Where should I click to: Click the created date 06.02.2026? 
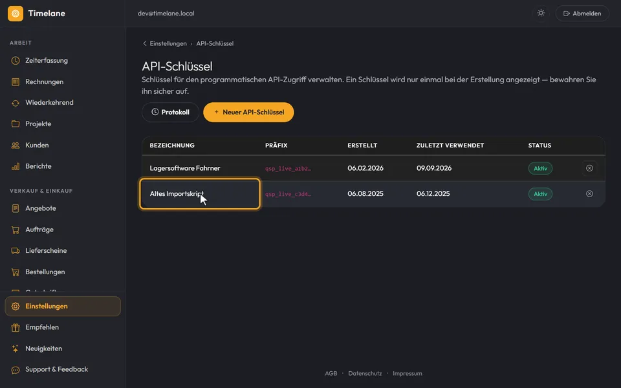[365, 168]
